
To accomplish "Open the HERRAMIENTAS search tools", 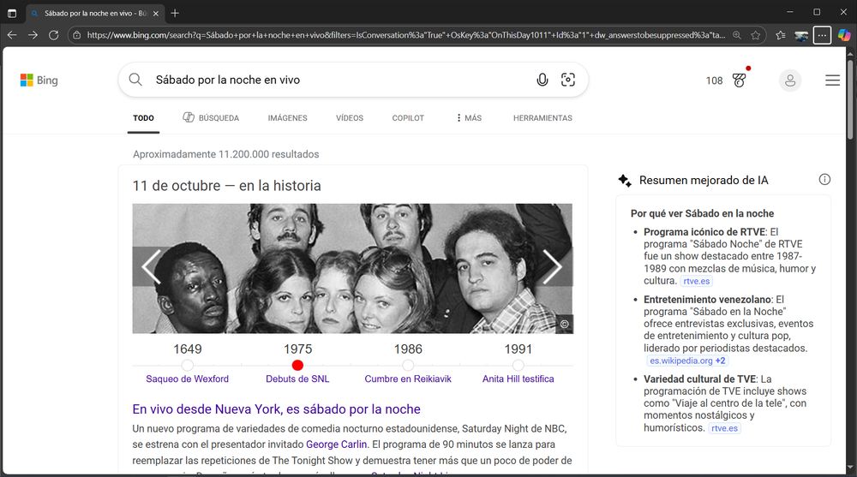I will click(x=542, y=118).
